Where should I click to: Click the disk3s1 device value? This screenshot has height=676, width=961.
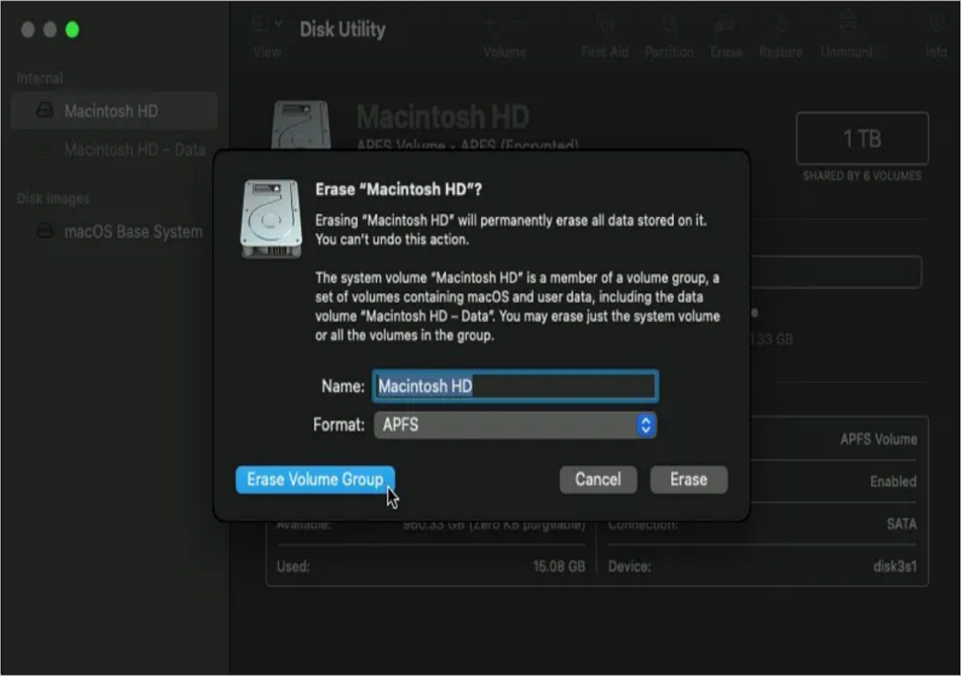(895, 566)
